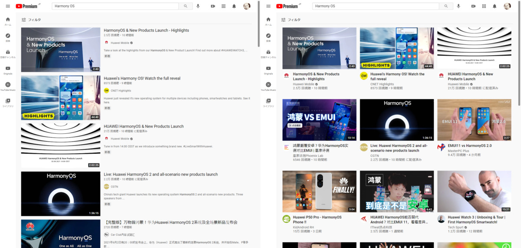Open 登録チャンネル subscriptions in the list-view window sidebar
The width and height of the screenshot is (521, 248).
click(8, 54)
